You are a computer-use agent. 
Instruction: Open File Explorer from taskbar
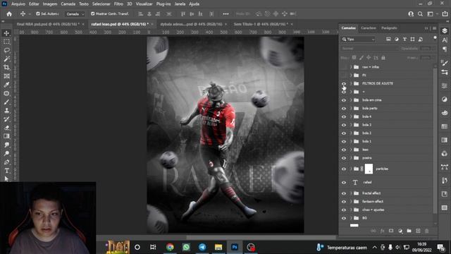point(218,247)
